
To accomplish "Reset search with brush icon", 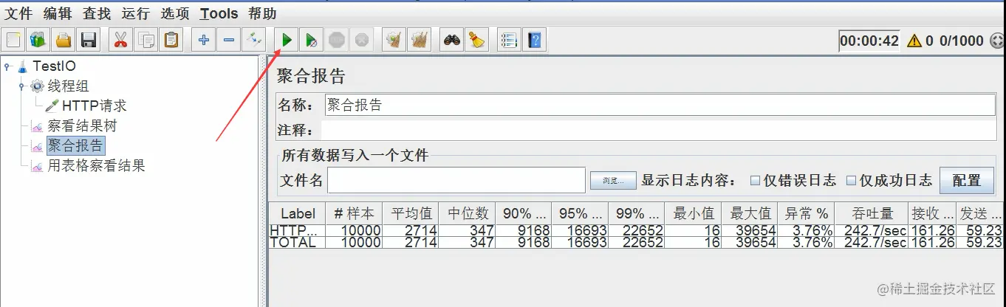I will tap(477, 40).
